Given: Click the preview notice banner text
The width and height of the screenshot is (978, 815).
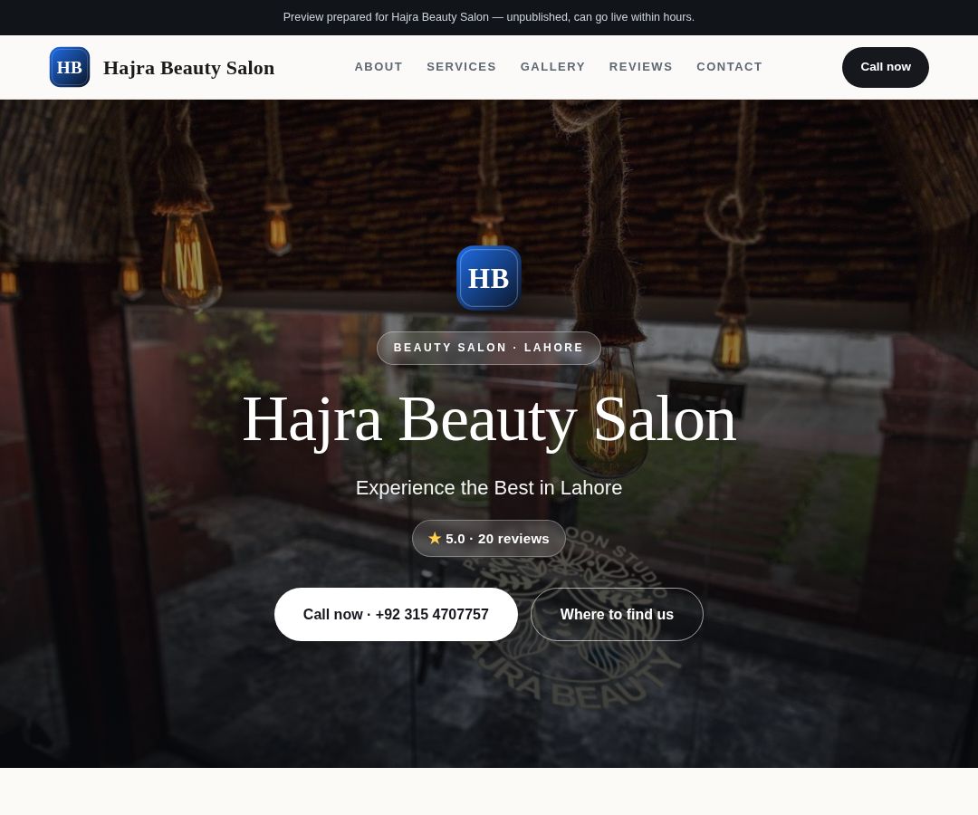Looking at the screenshot, I should tap(488, 17).
